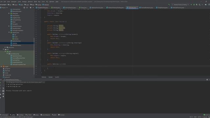Screen dimensions: 210x118
Task: Open the Help menu
Action: tap(57, 2)
